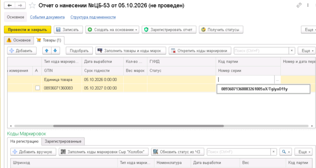
Task: Click the 'Статус' column header
Action: click(181, 71)
